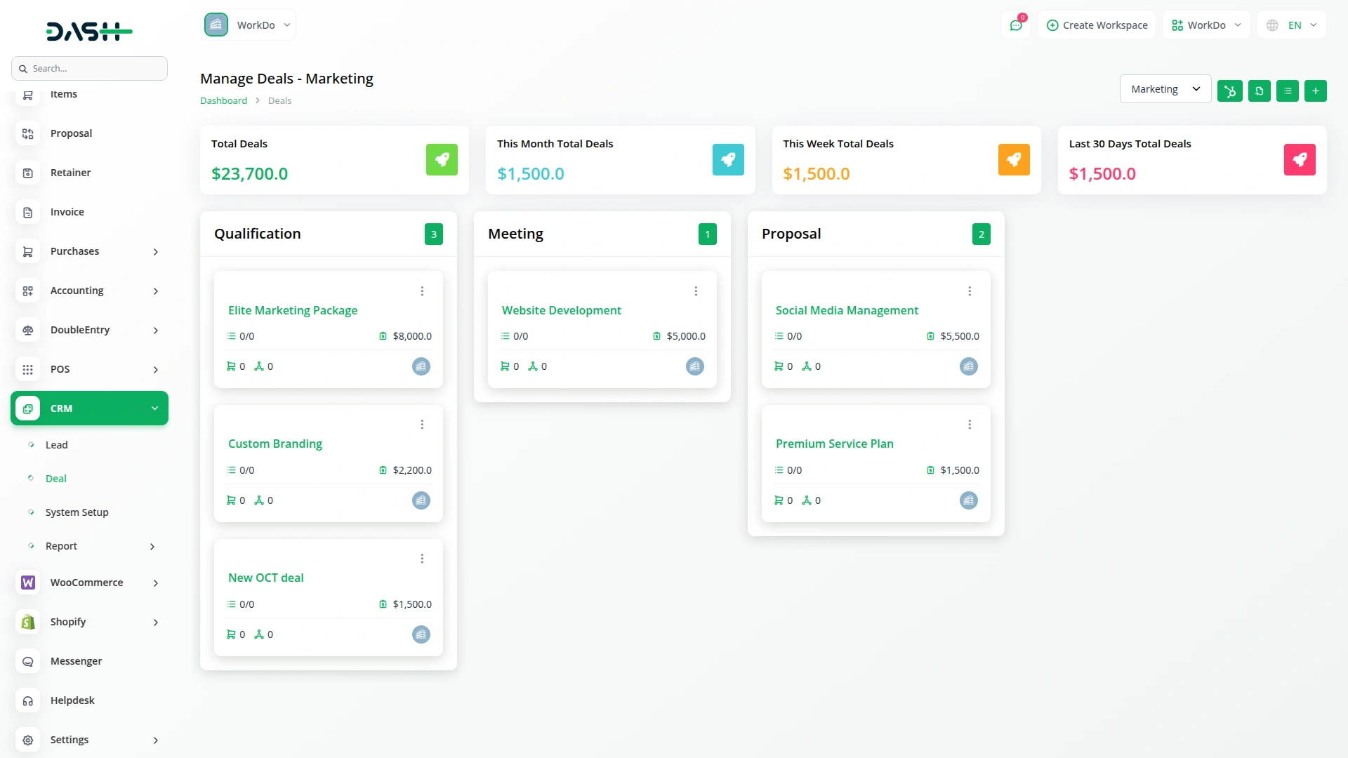
Task: Click user avatar on Custom Branding card
Action: [421, 500]
